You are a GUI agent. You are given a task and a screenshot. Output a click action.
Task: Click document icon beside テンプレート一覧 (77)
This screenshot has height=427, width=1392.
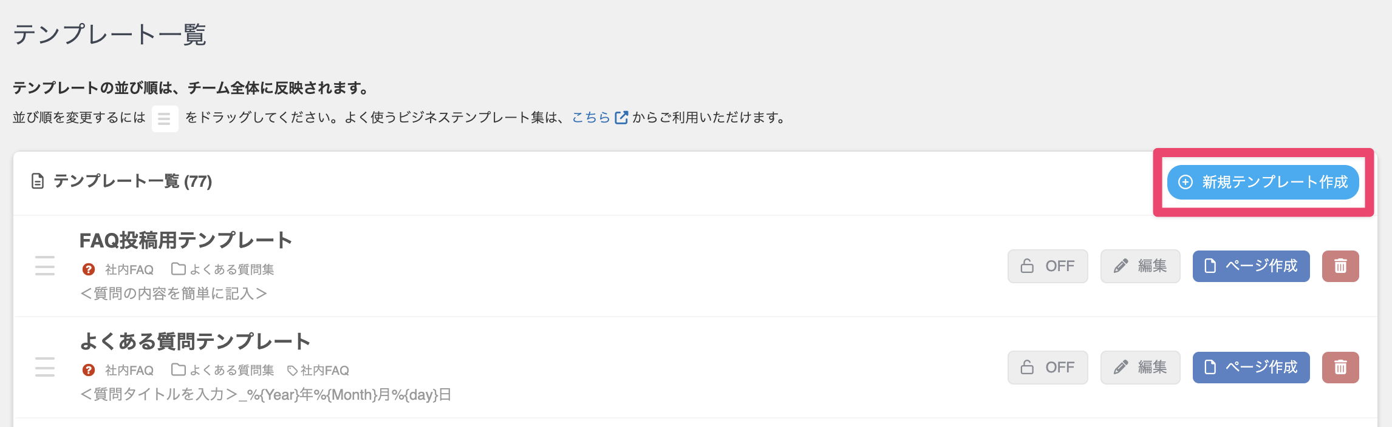(x=38, y=181)
